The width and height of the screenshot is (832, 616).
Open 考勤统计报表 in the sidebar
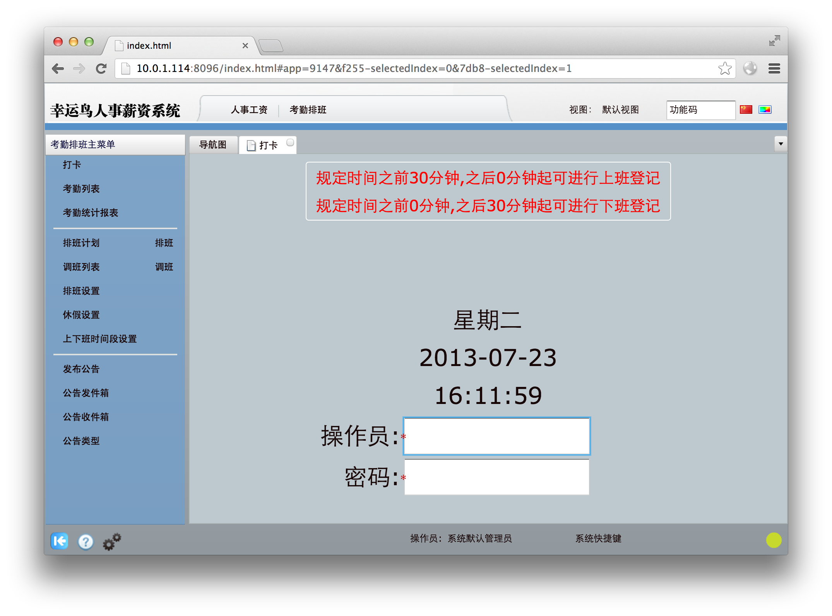pos(91,213)
